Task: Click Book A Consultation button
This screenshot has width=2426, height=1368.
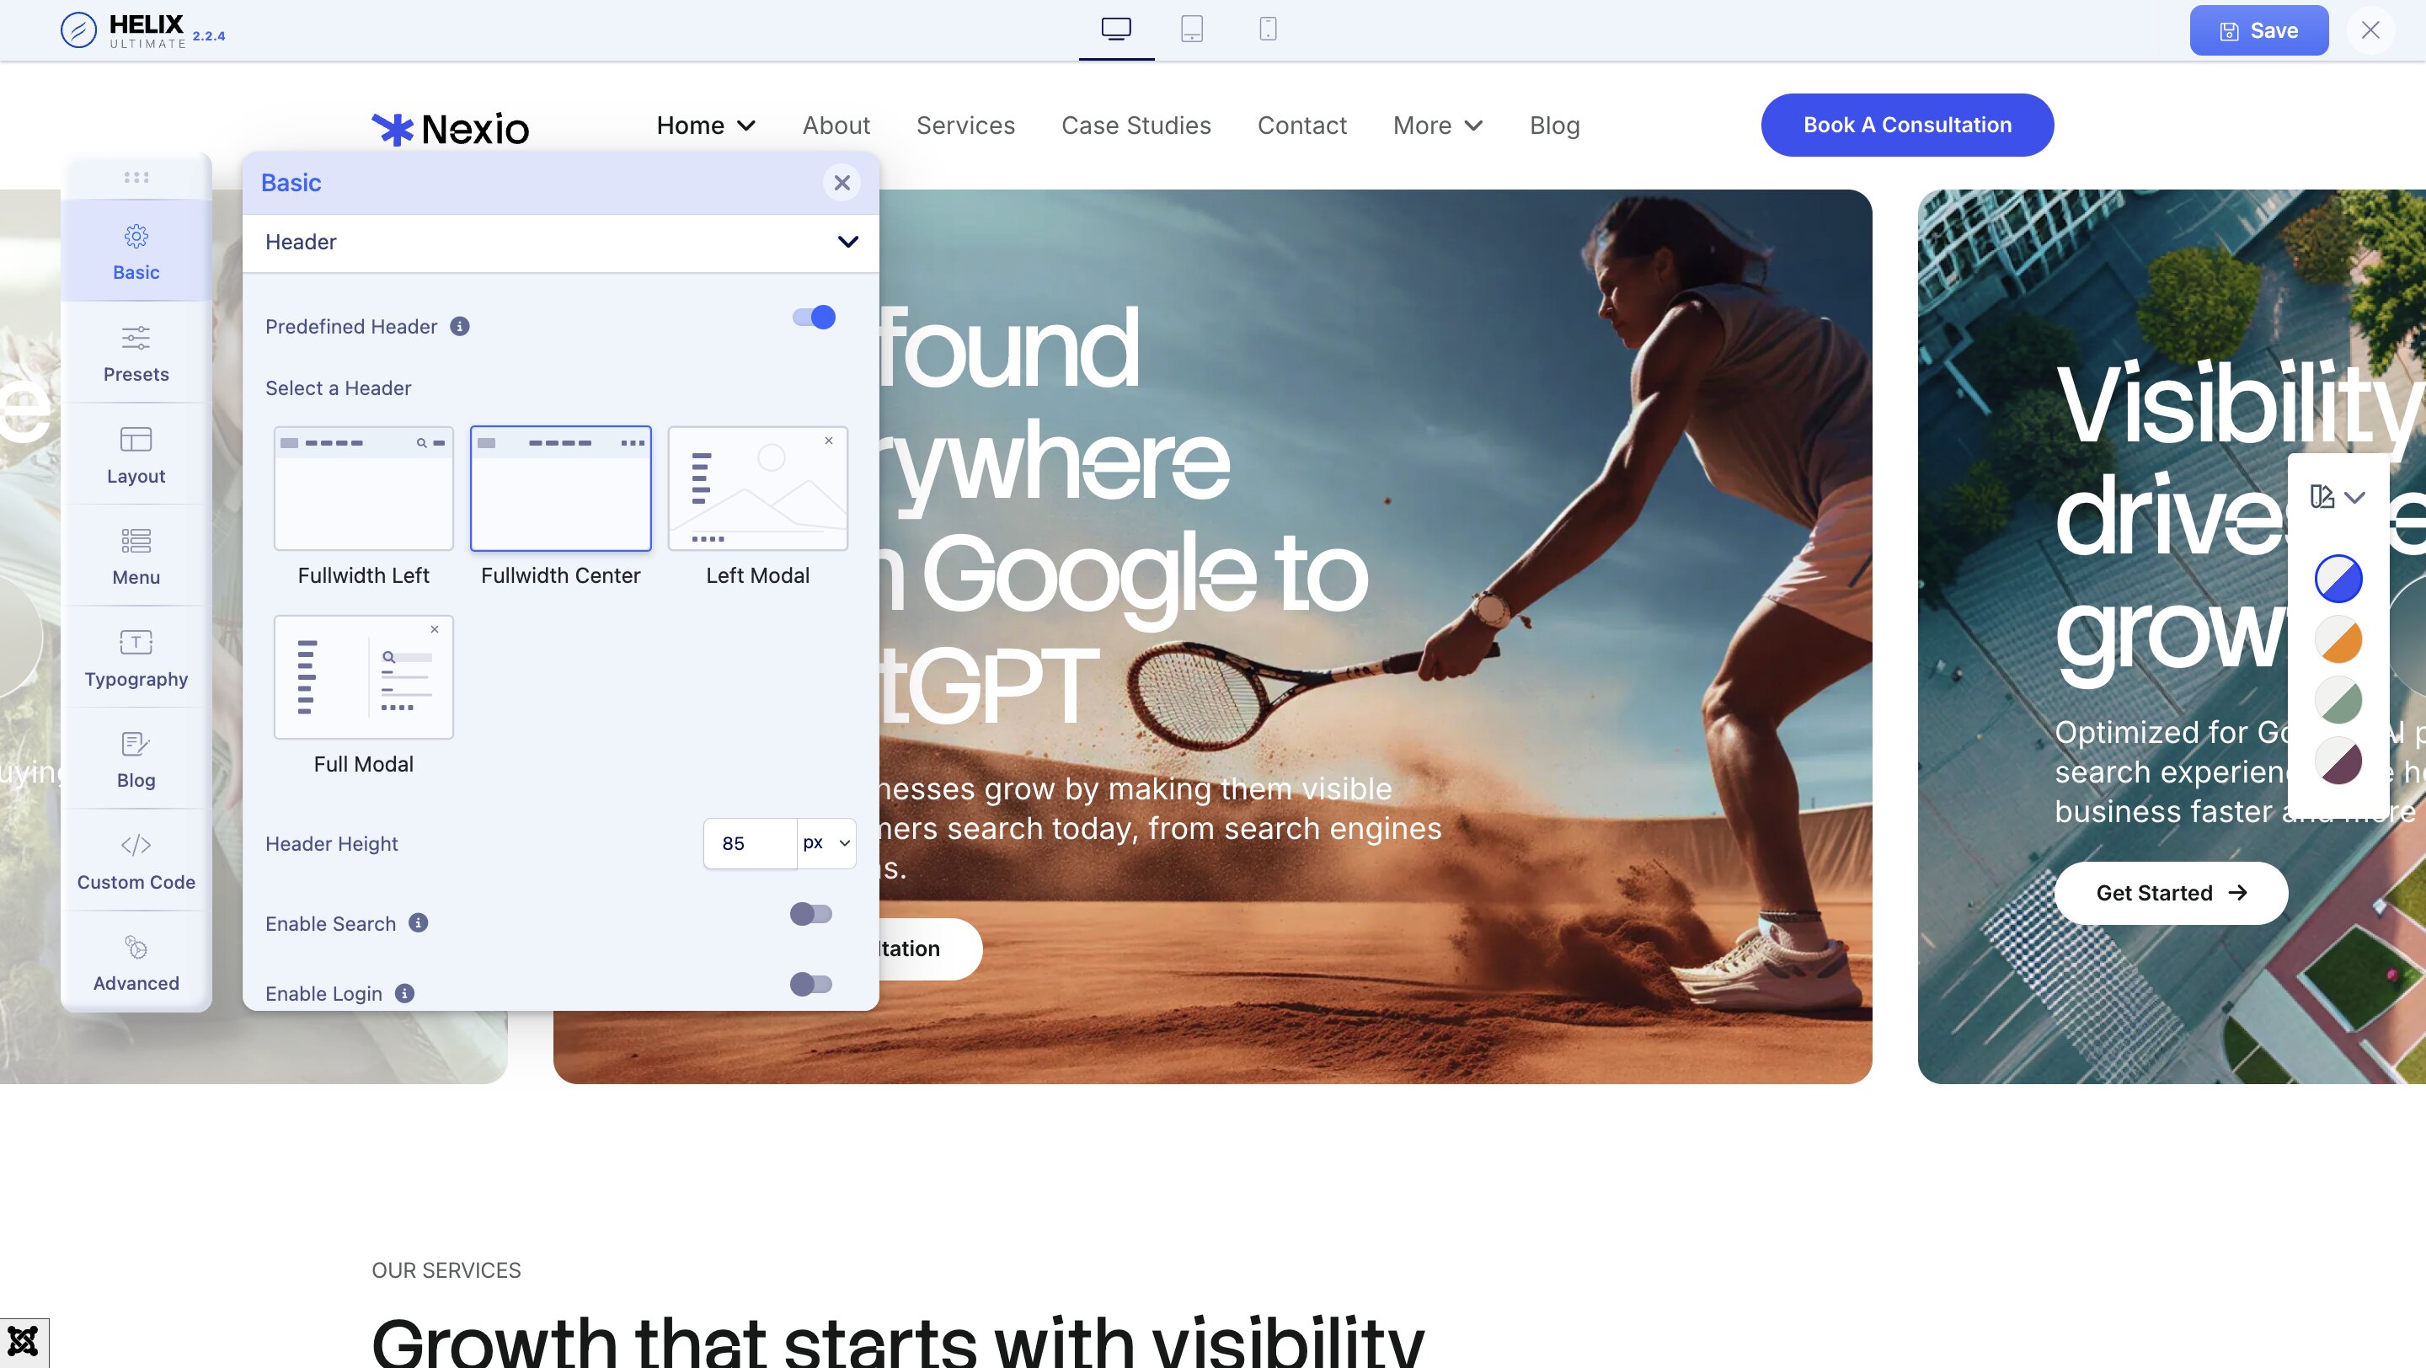Action: [1907, 126]
